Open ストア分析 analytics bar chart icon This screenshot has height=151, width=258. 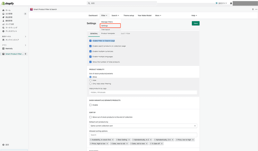3,24
